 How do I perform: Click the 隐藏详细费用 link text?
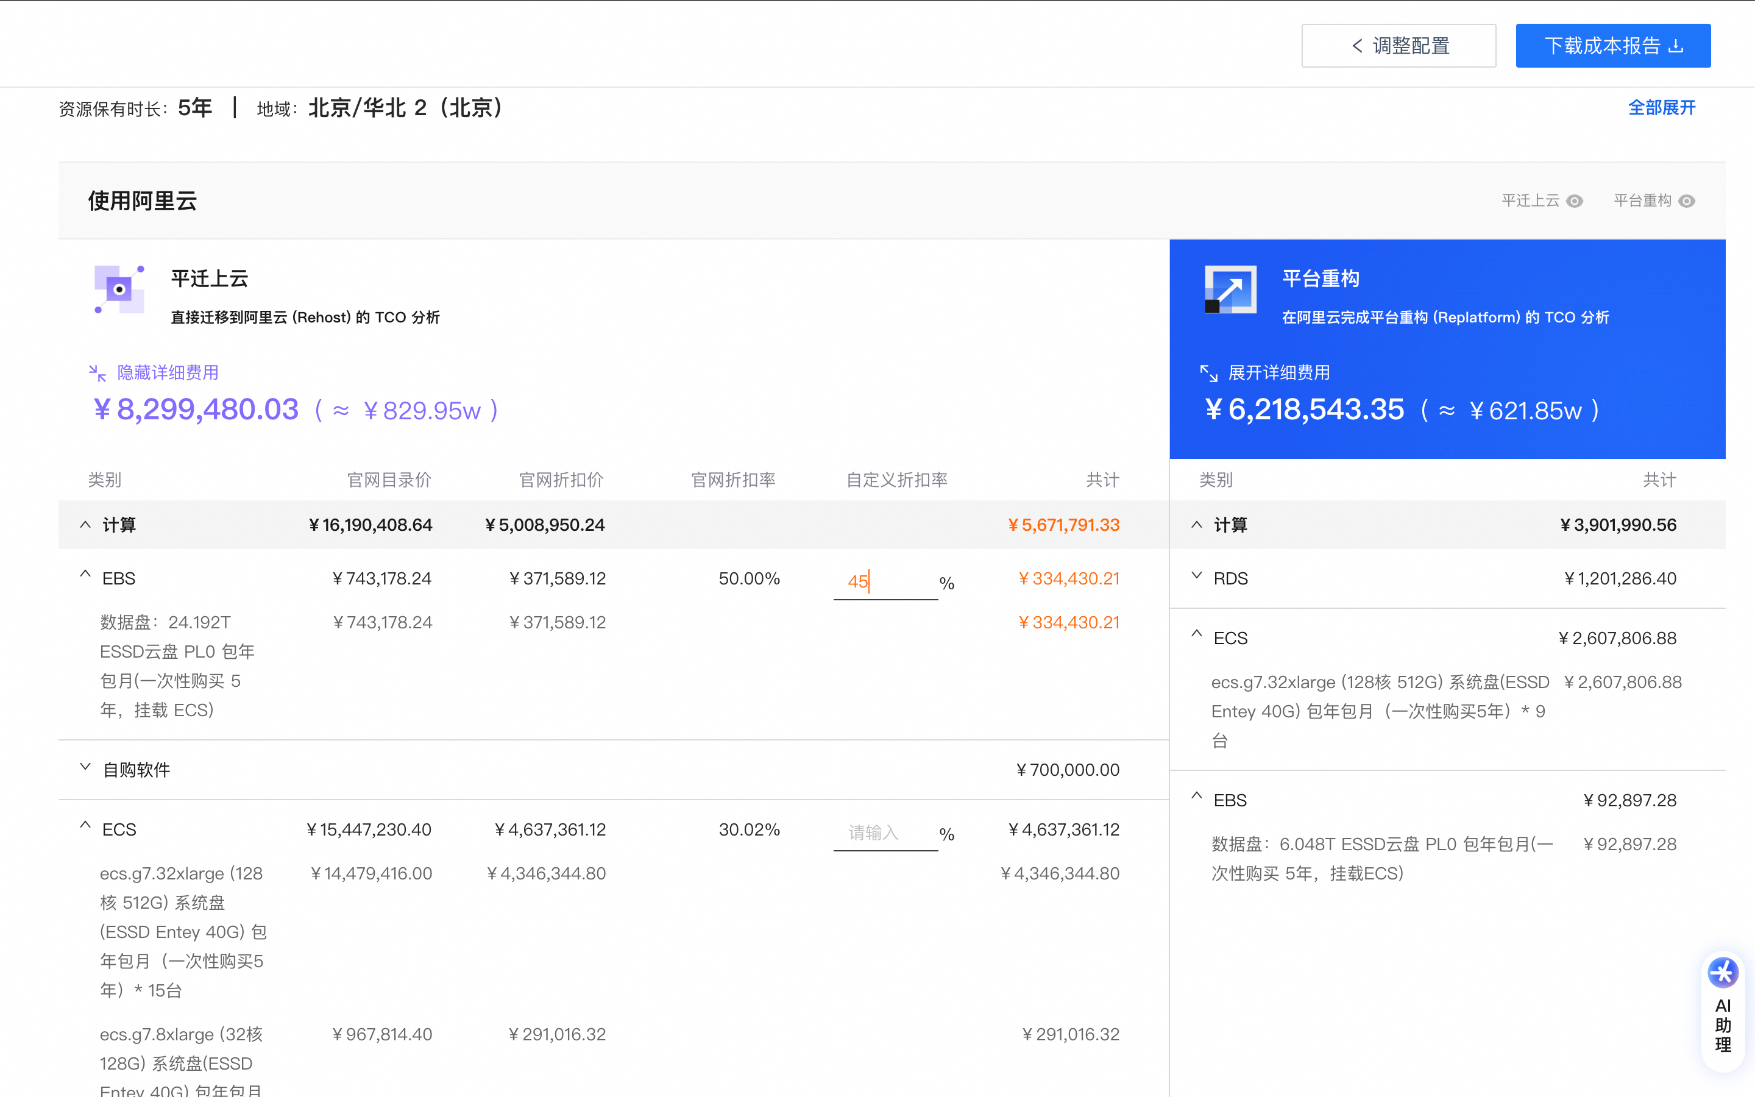point(168,373)
